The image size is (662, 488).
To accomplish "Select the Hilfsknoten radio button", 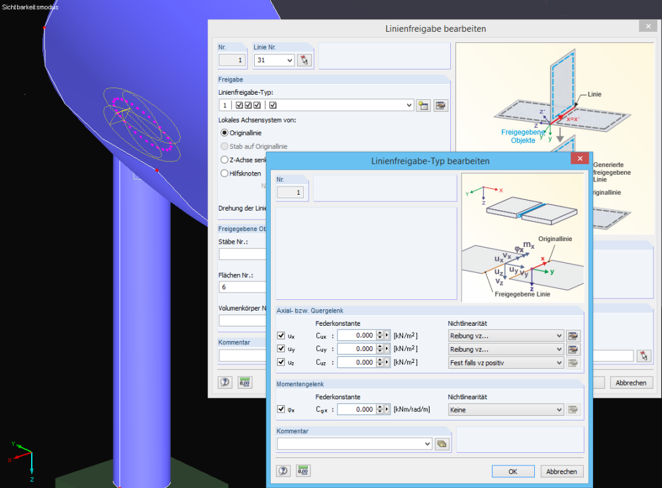I will coord(224,173).
